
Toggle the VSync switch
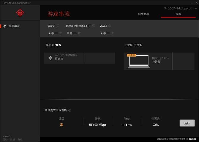[107, 33]
